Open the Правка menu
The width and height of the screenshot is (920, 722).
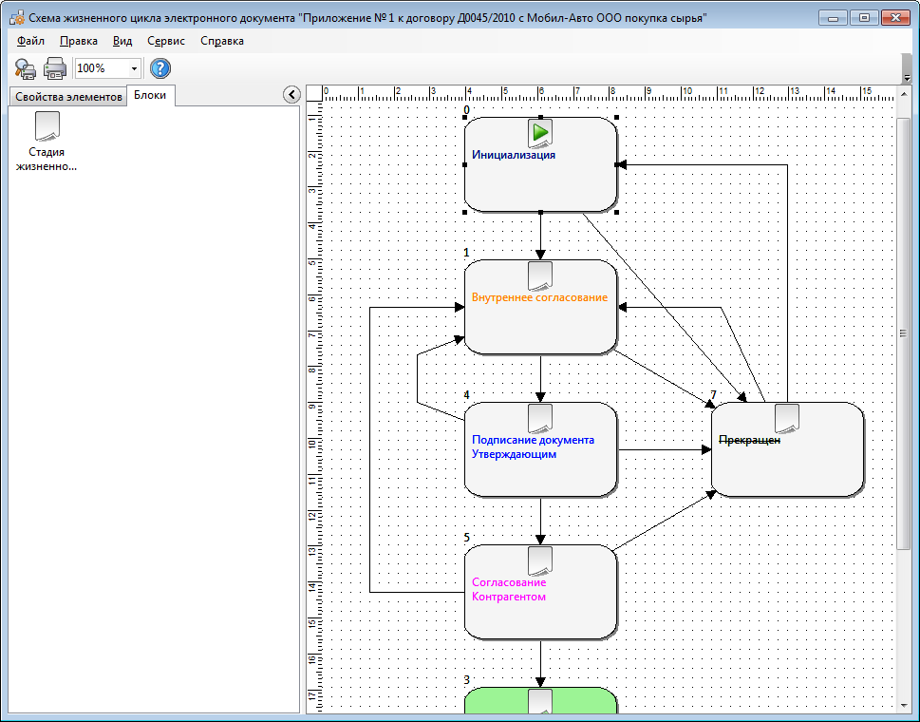[79, 41]
